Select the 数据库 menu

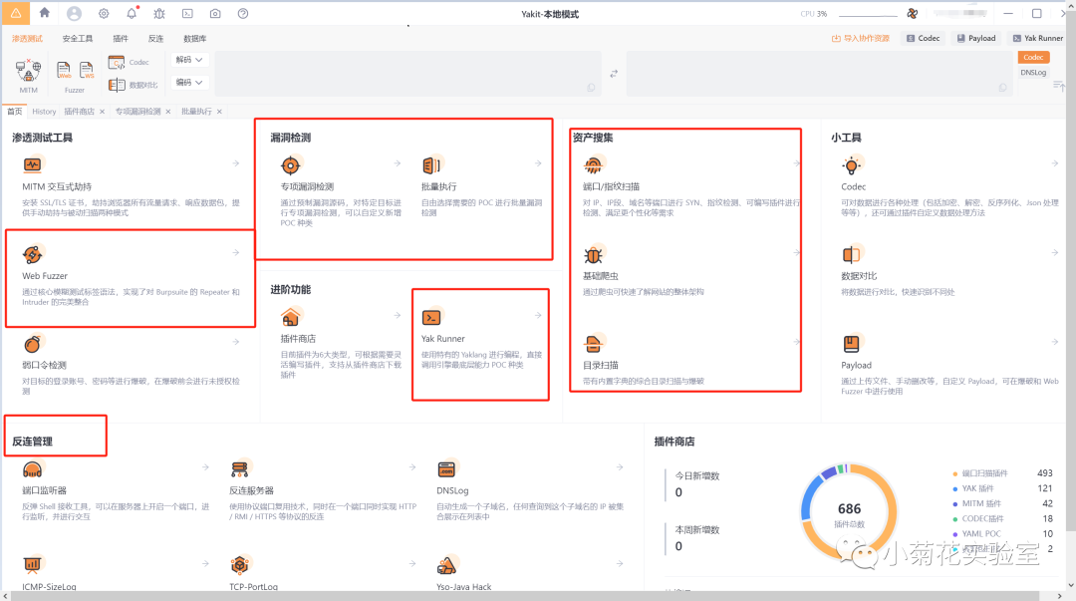195,39
